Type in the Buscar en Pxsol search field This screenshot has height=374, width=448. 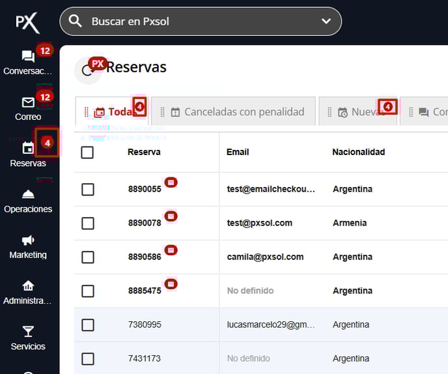[195, 22]
